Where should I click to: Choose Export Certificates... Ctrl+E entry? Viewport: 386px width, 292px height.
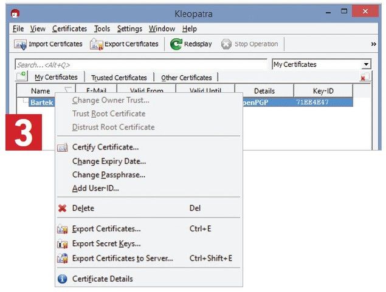[149, 229]
